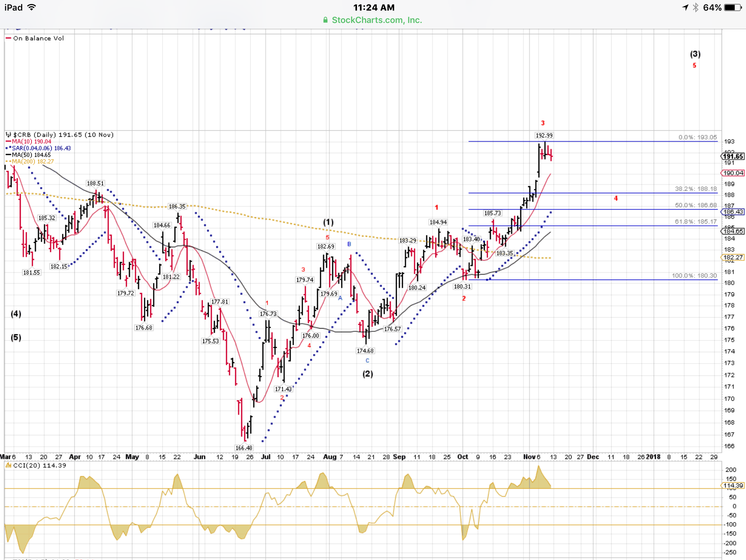The width and height of the screenshot is (746, 560).
Task: Click the CCI(20) indicator icon
Action: pos(8,465)
